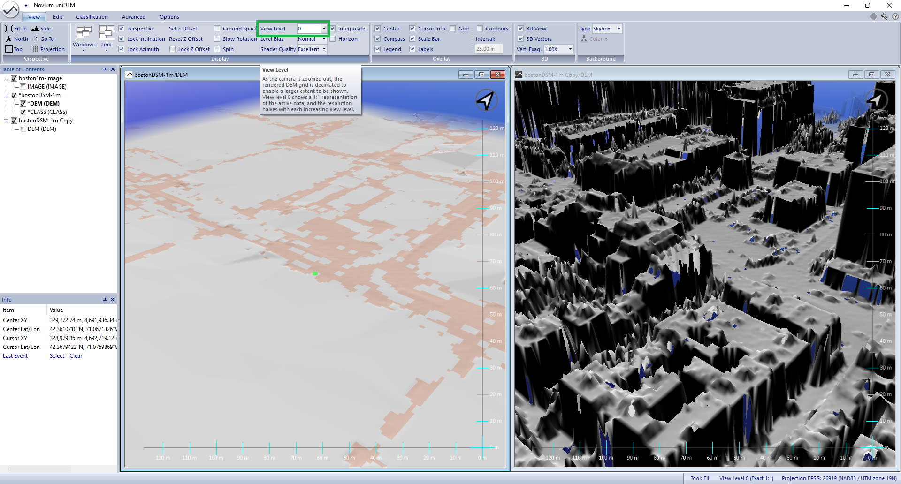Click the compass arrow in bostonDSM-1m Copy view
The image size is (901, 484).
tap(876, 100)
